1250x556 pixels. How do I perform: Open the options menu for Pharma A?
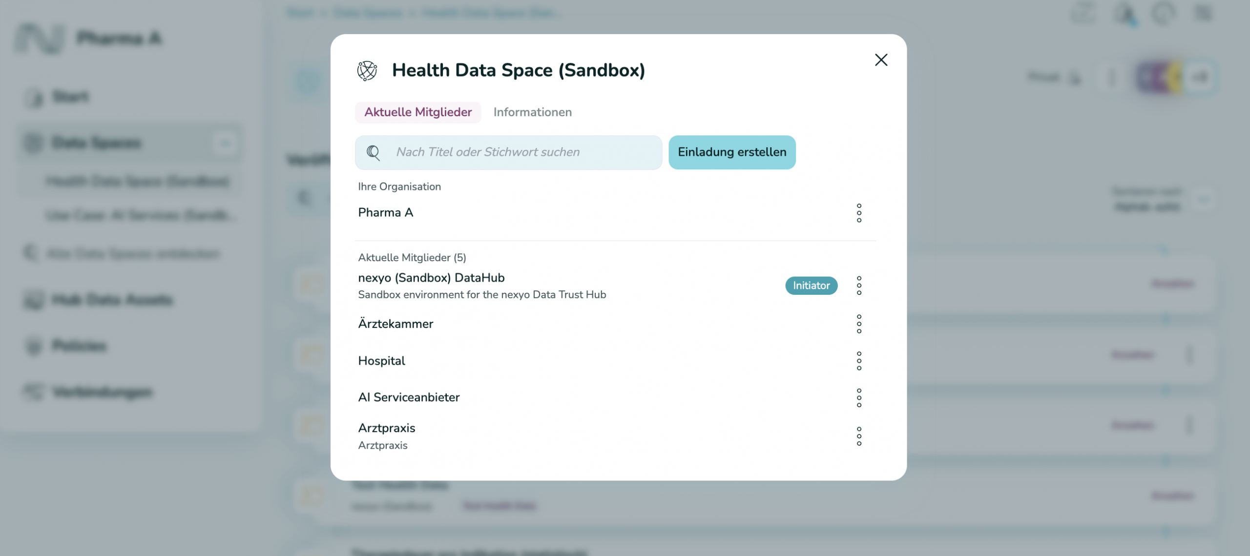(858, 212)
